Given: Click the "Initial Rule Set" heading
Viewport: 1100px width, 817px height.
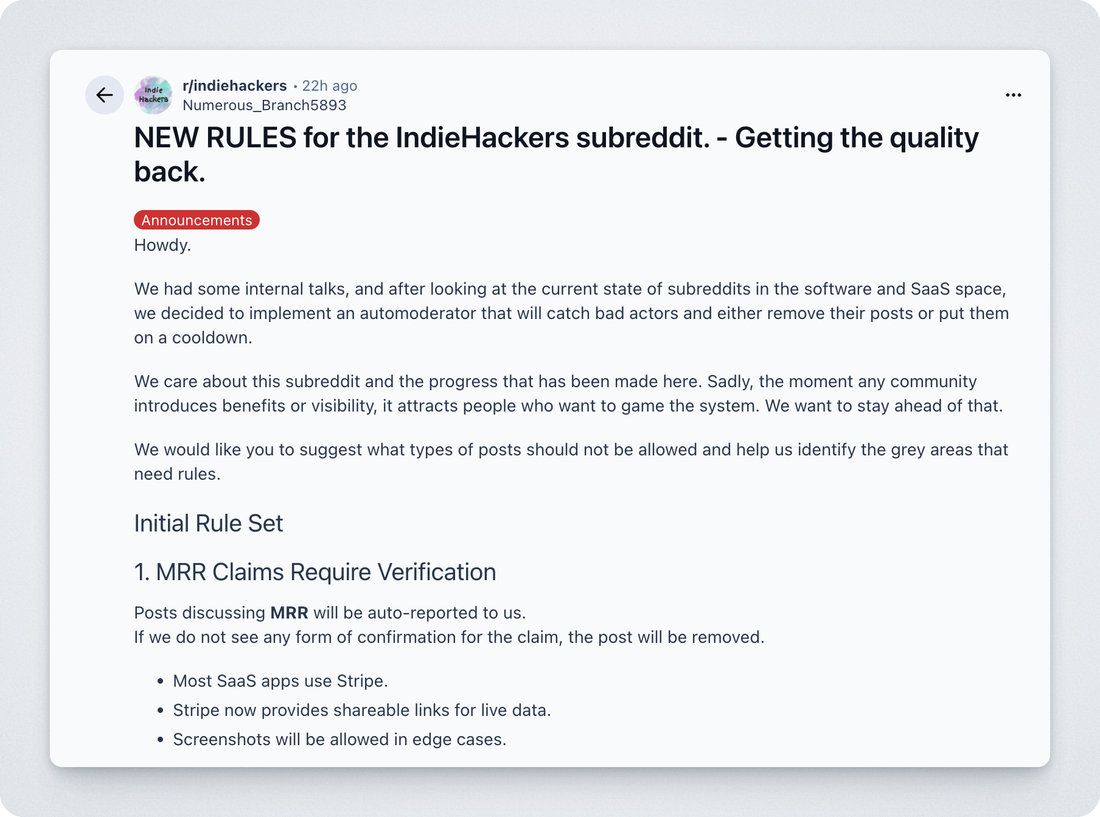Looking at the screenshot, I should tap(208, 524).
